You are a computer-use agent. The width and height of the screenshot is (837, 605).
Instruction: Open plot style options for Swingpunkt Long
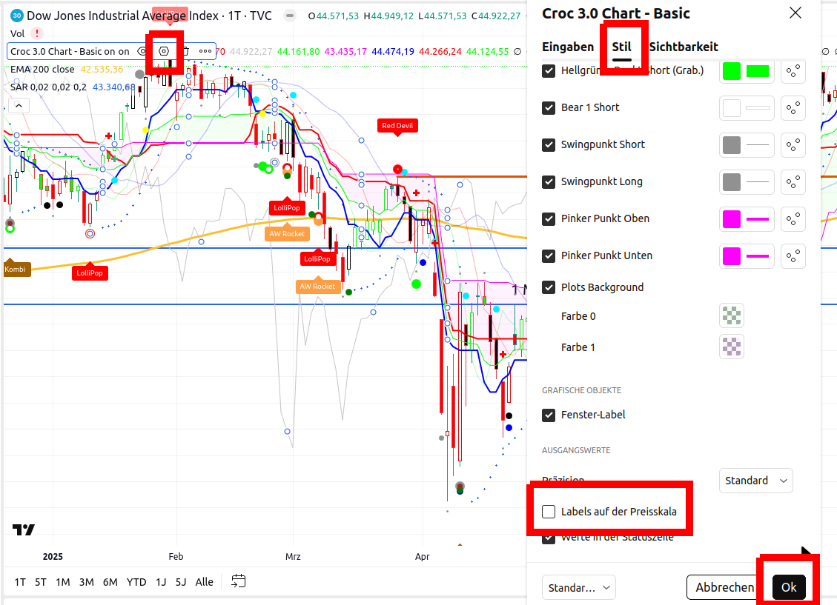pyautogui.click(x=793, y=182)
